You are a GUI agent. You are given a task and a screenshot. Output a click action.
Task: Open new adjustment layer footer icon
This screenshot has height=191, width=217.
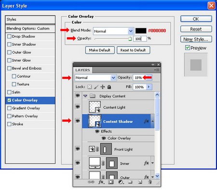[121, 182]
